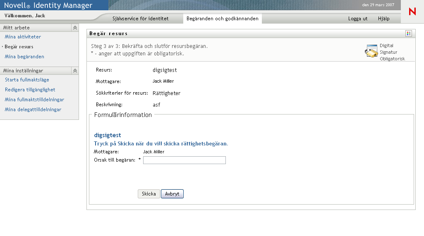This screenshot has width=424, height=236.
Task: Click the digsigtest form heading
Action: coord(108,135)
